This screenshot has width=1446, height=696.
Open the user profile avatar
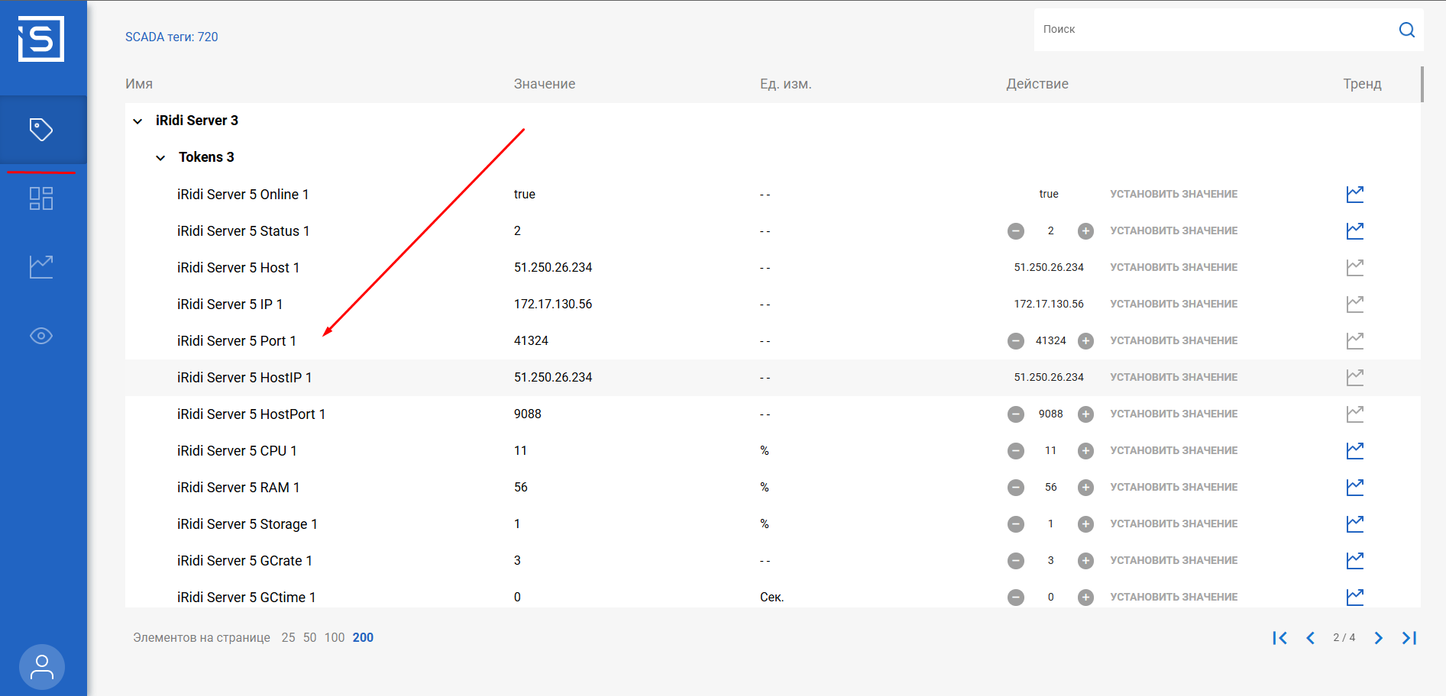pyautogui.click(x=42, y=667)
